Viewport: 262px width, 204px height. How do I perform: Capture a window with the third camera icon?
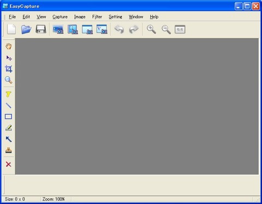click(x=87, y=29)
